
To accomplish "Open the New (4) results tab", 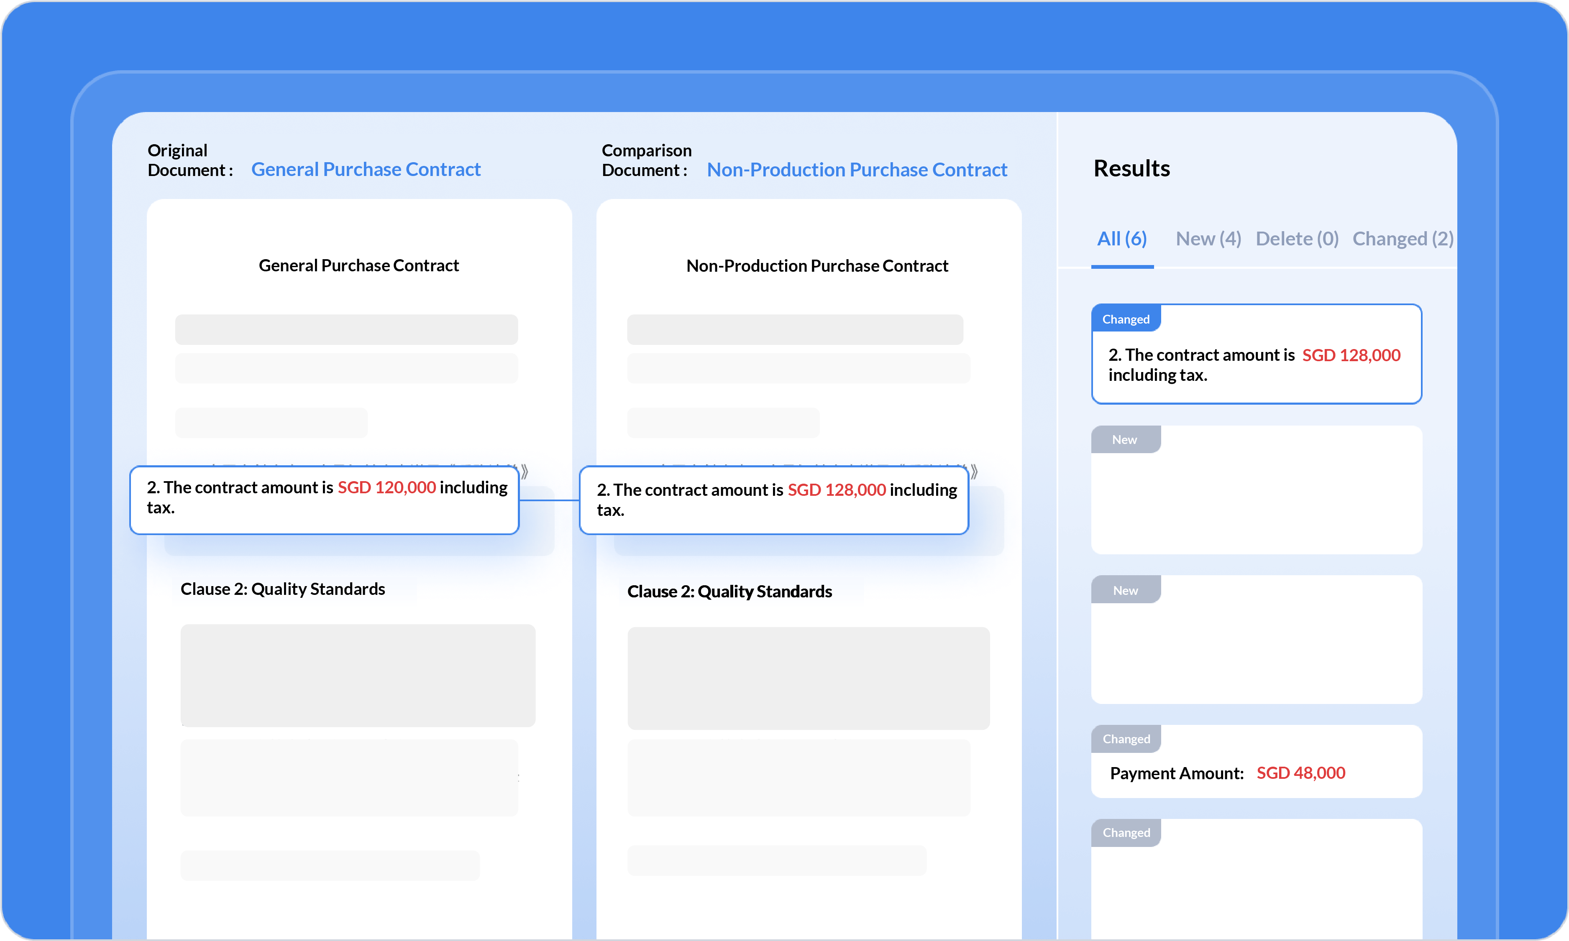I will pos(1208,239).
